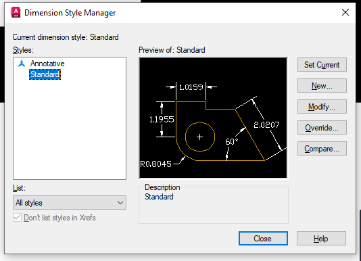Click the 2.0207 aligned dimension in preview

coord(266,124)
